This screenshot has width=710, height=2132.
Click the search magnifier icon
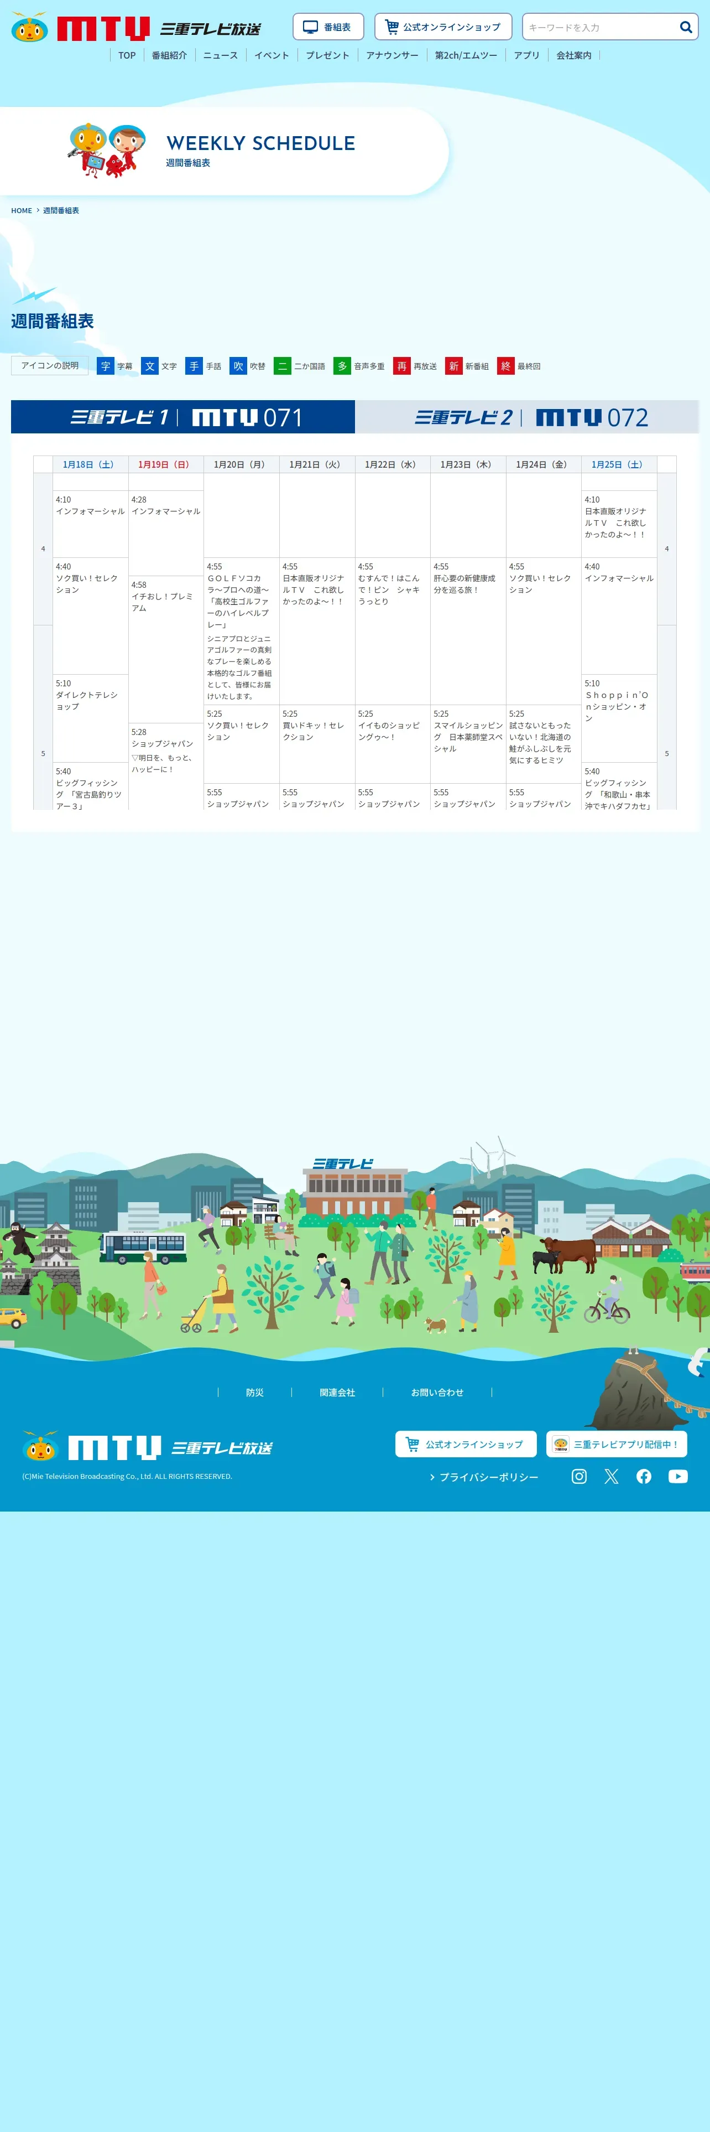pyautogui.click(x=686, y=27)
